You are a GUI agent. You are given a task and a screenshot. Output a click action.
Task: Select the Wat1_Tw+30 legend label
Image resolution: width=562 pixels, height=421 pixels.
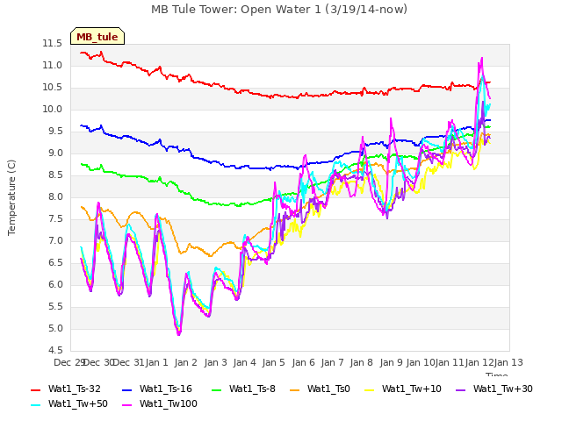point(503,389)
